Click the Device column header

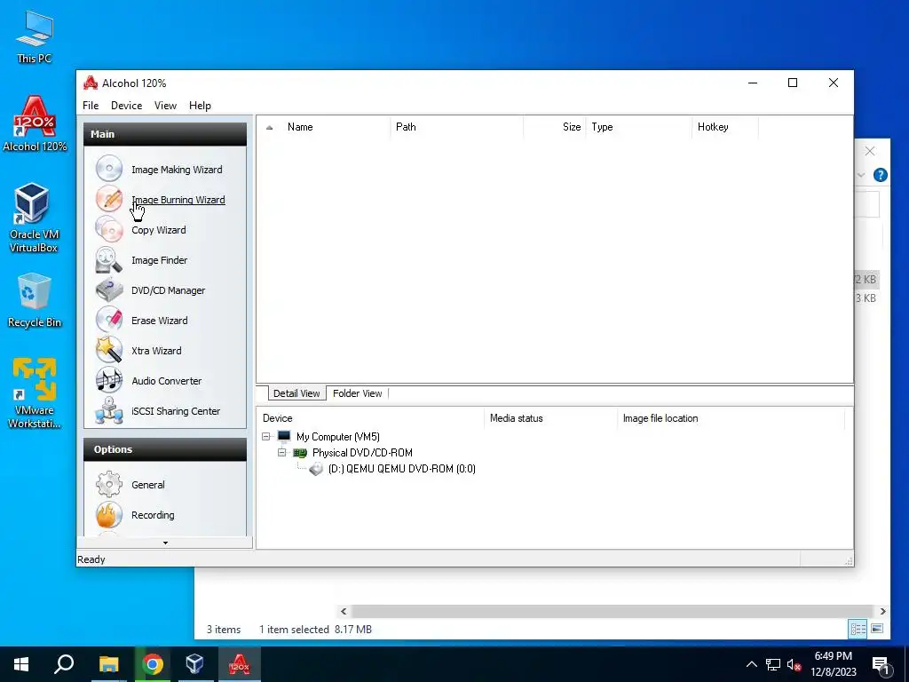(371, 418)
